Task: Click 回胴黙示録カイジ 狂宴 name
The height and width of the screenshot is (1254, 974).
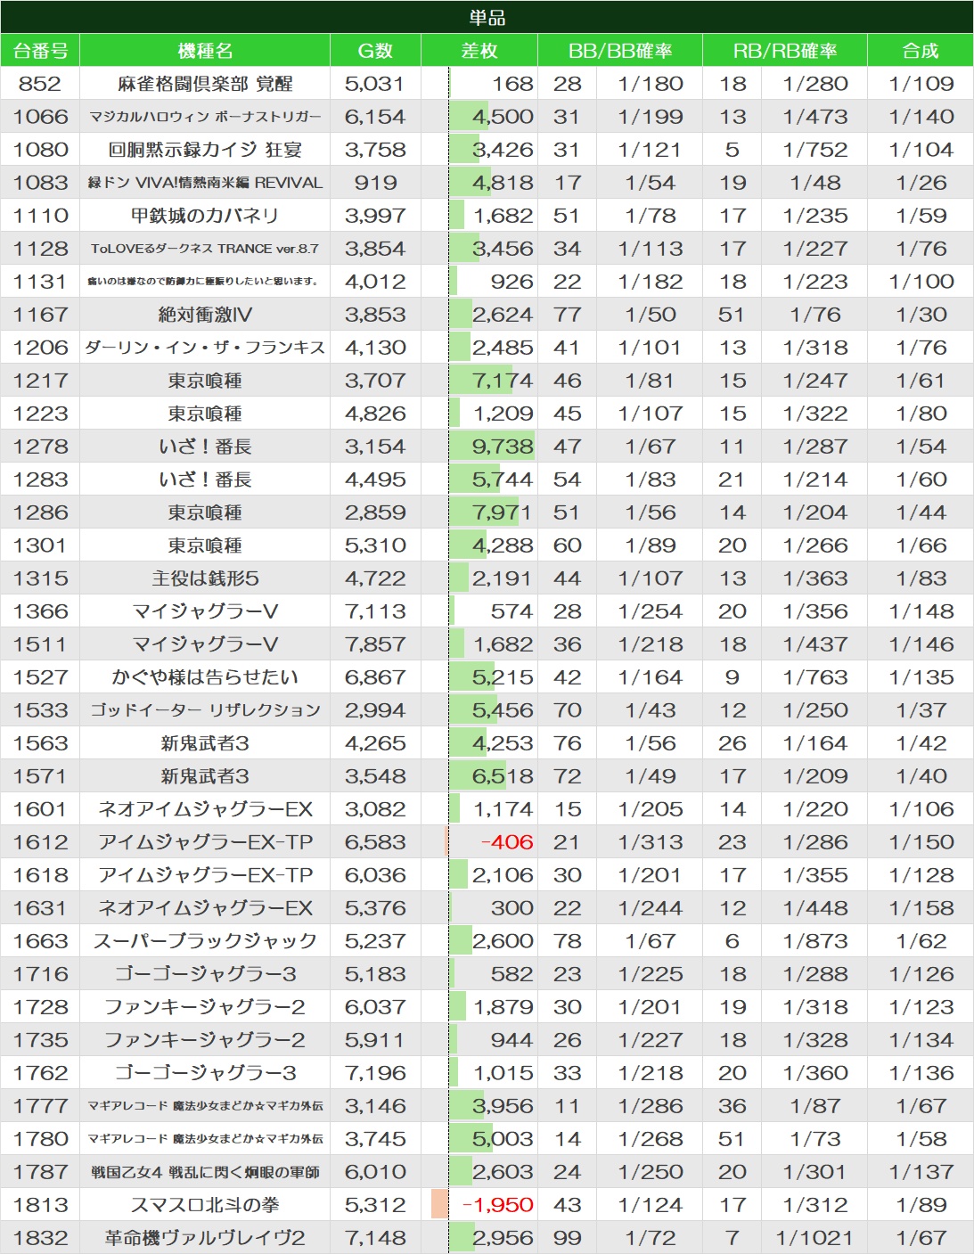Action: 205,150
